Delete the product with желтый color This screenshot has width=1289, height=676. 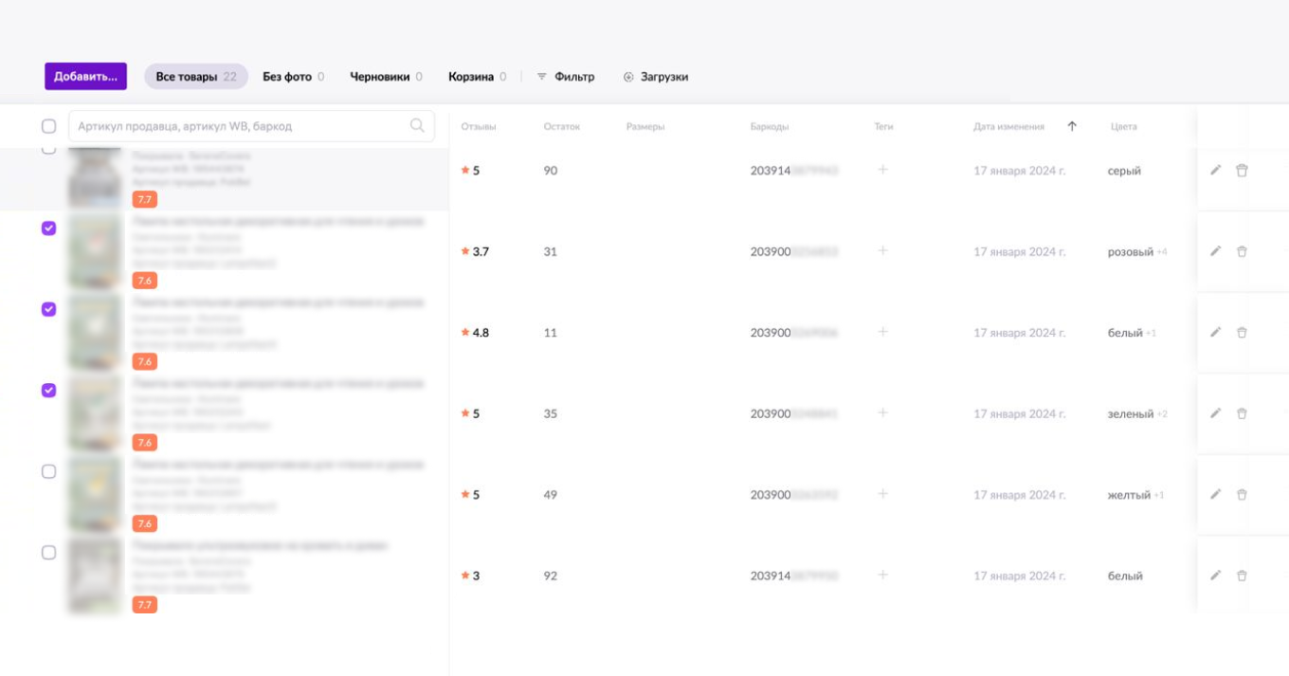pyautogui.click(x=1242, y=495)
